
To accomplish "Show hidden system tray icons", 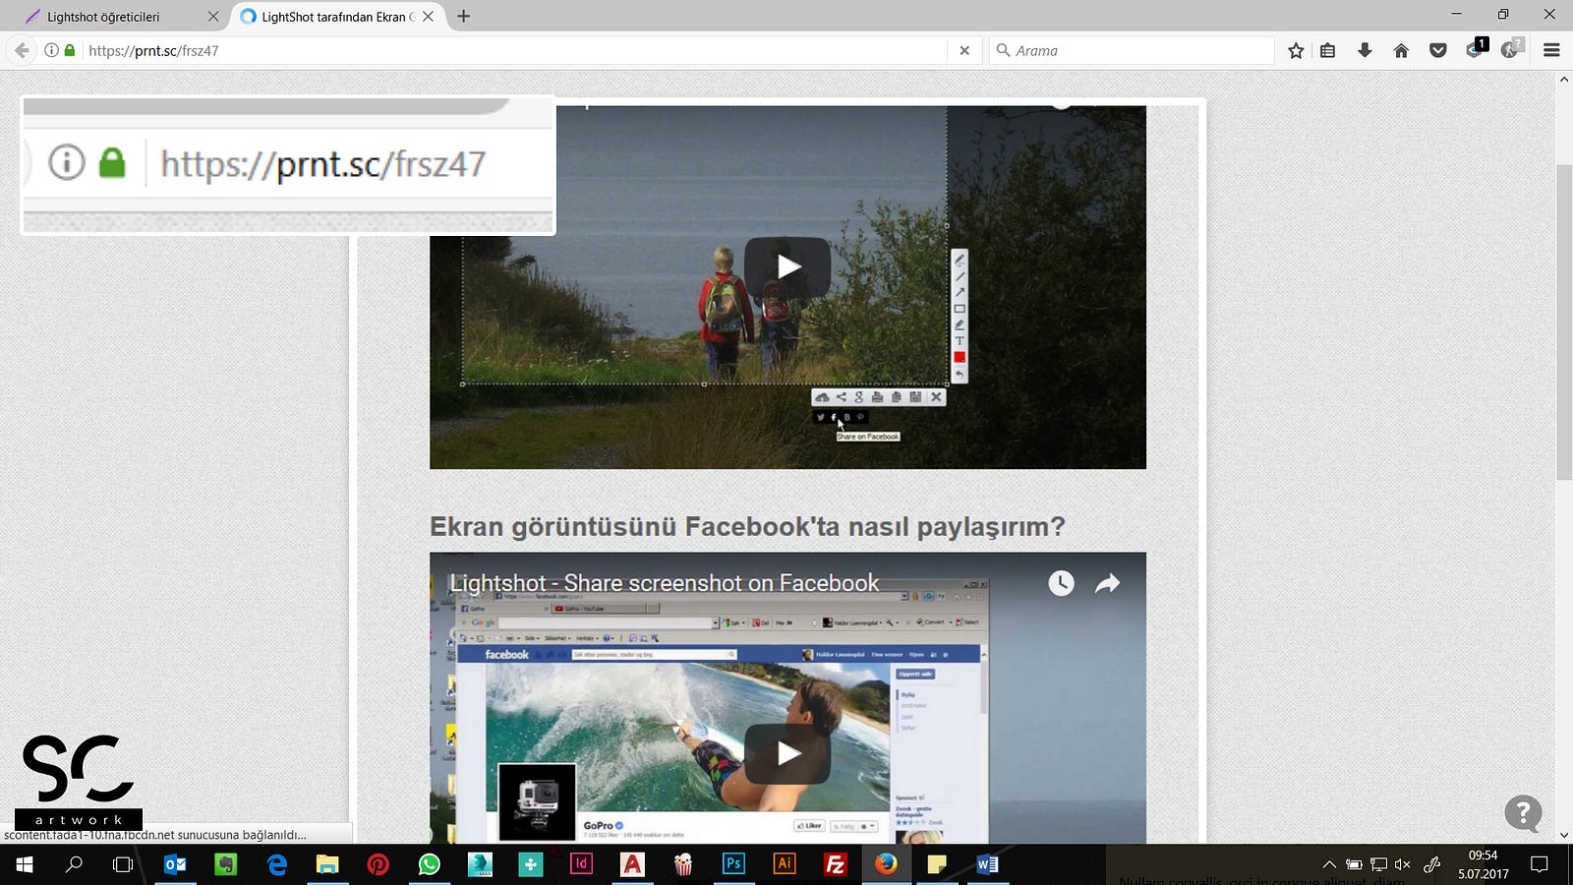I will (1329, 865).
